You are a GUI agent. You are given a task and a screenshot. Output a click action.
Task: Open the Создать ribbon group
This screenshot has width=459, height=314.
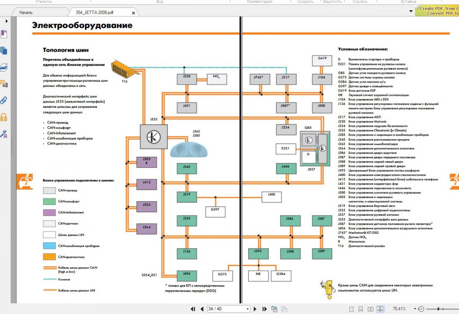coord(306,2)
